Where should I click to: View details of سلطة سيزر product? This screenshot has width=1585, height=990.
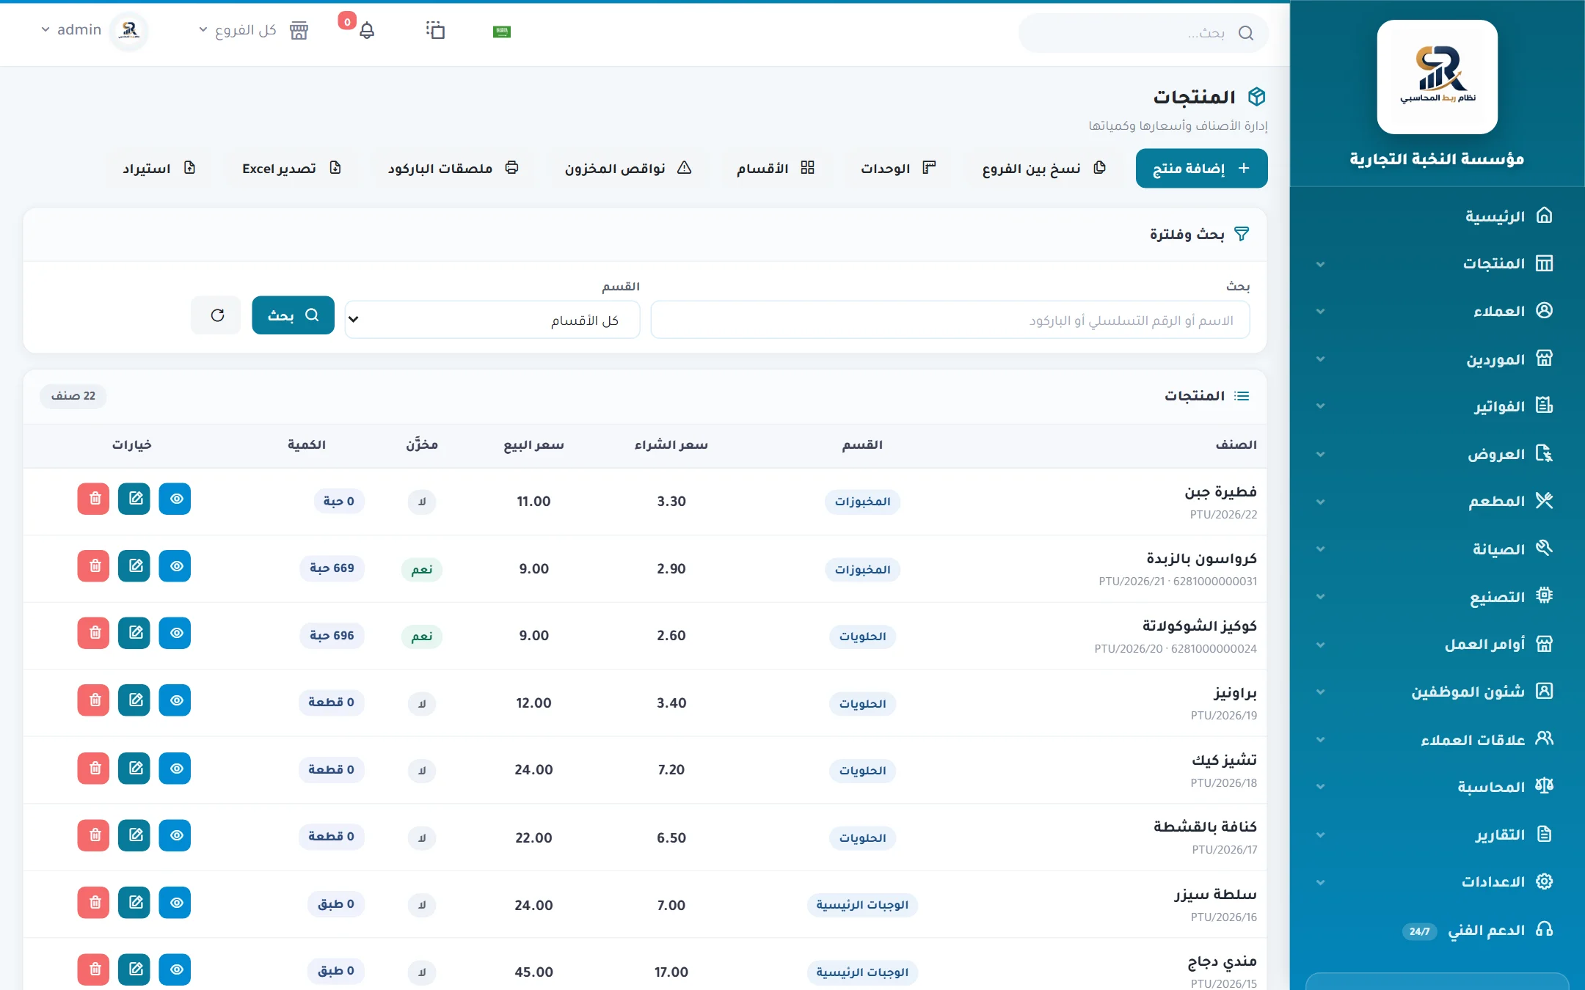click(x=175, y=903)
